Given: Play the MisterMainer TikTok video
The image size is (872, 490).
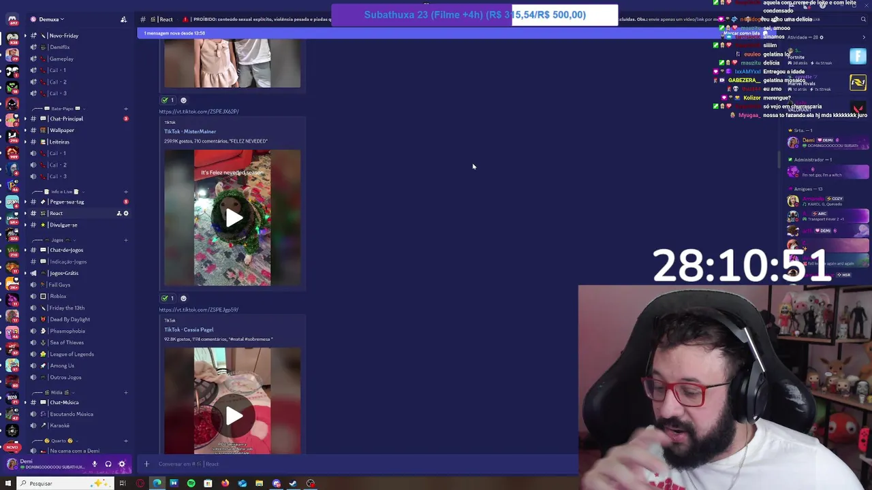Looking at the screenshot, I should (x=233, y=218).
